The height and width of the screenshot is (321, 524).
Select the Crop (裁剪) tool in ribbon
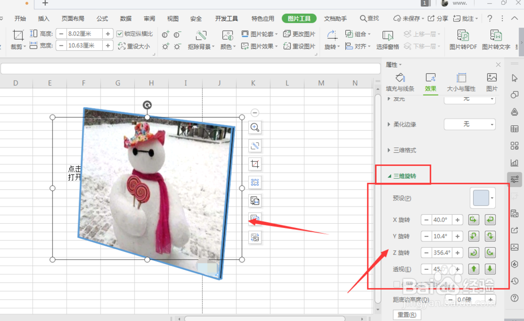[18, 39]
